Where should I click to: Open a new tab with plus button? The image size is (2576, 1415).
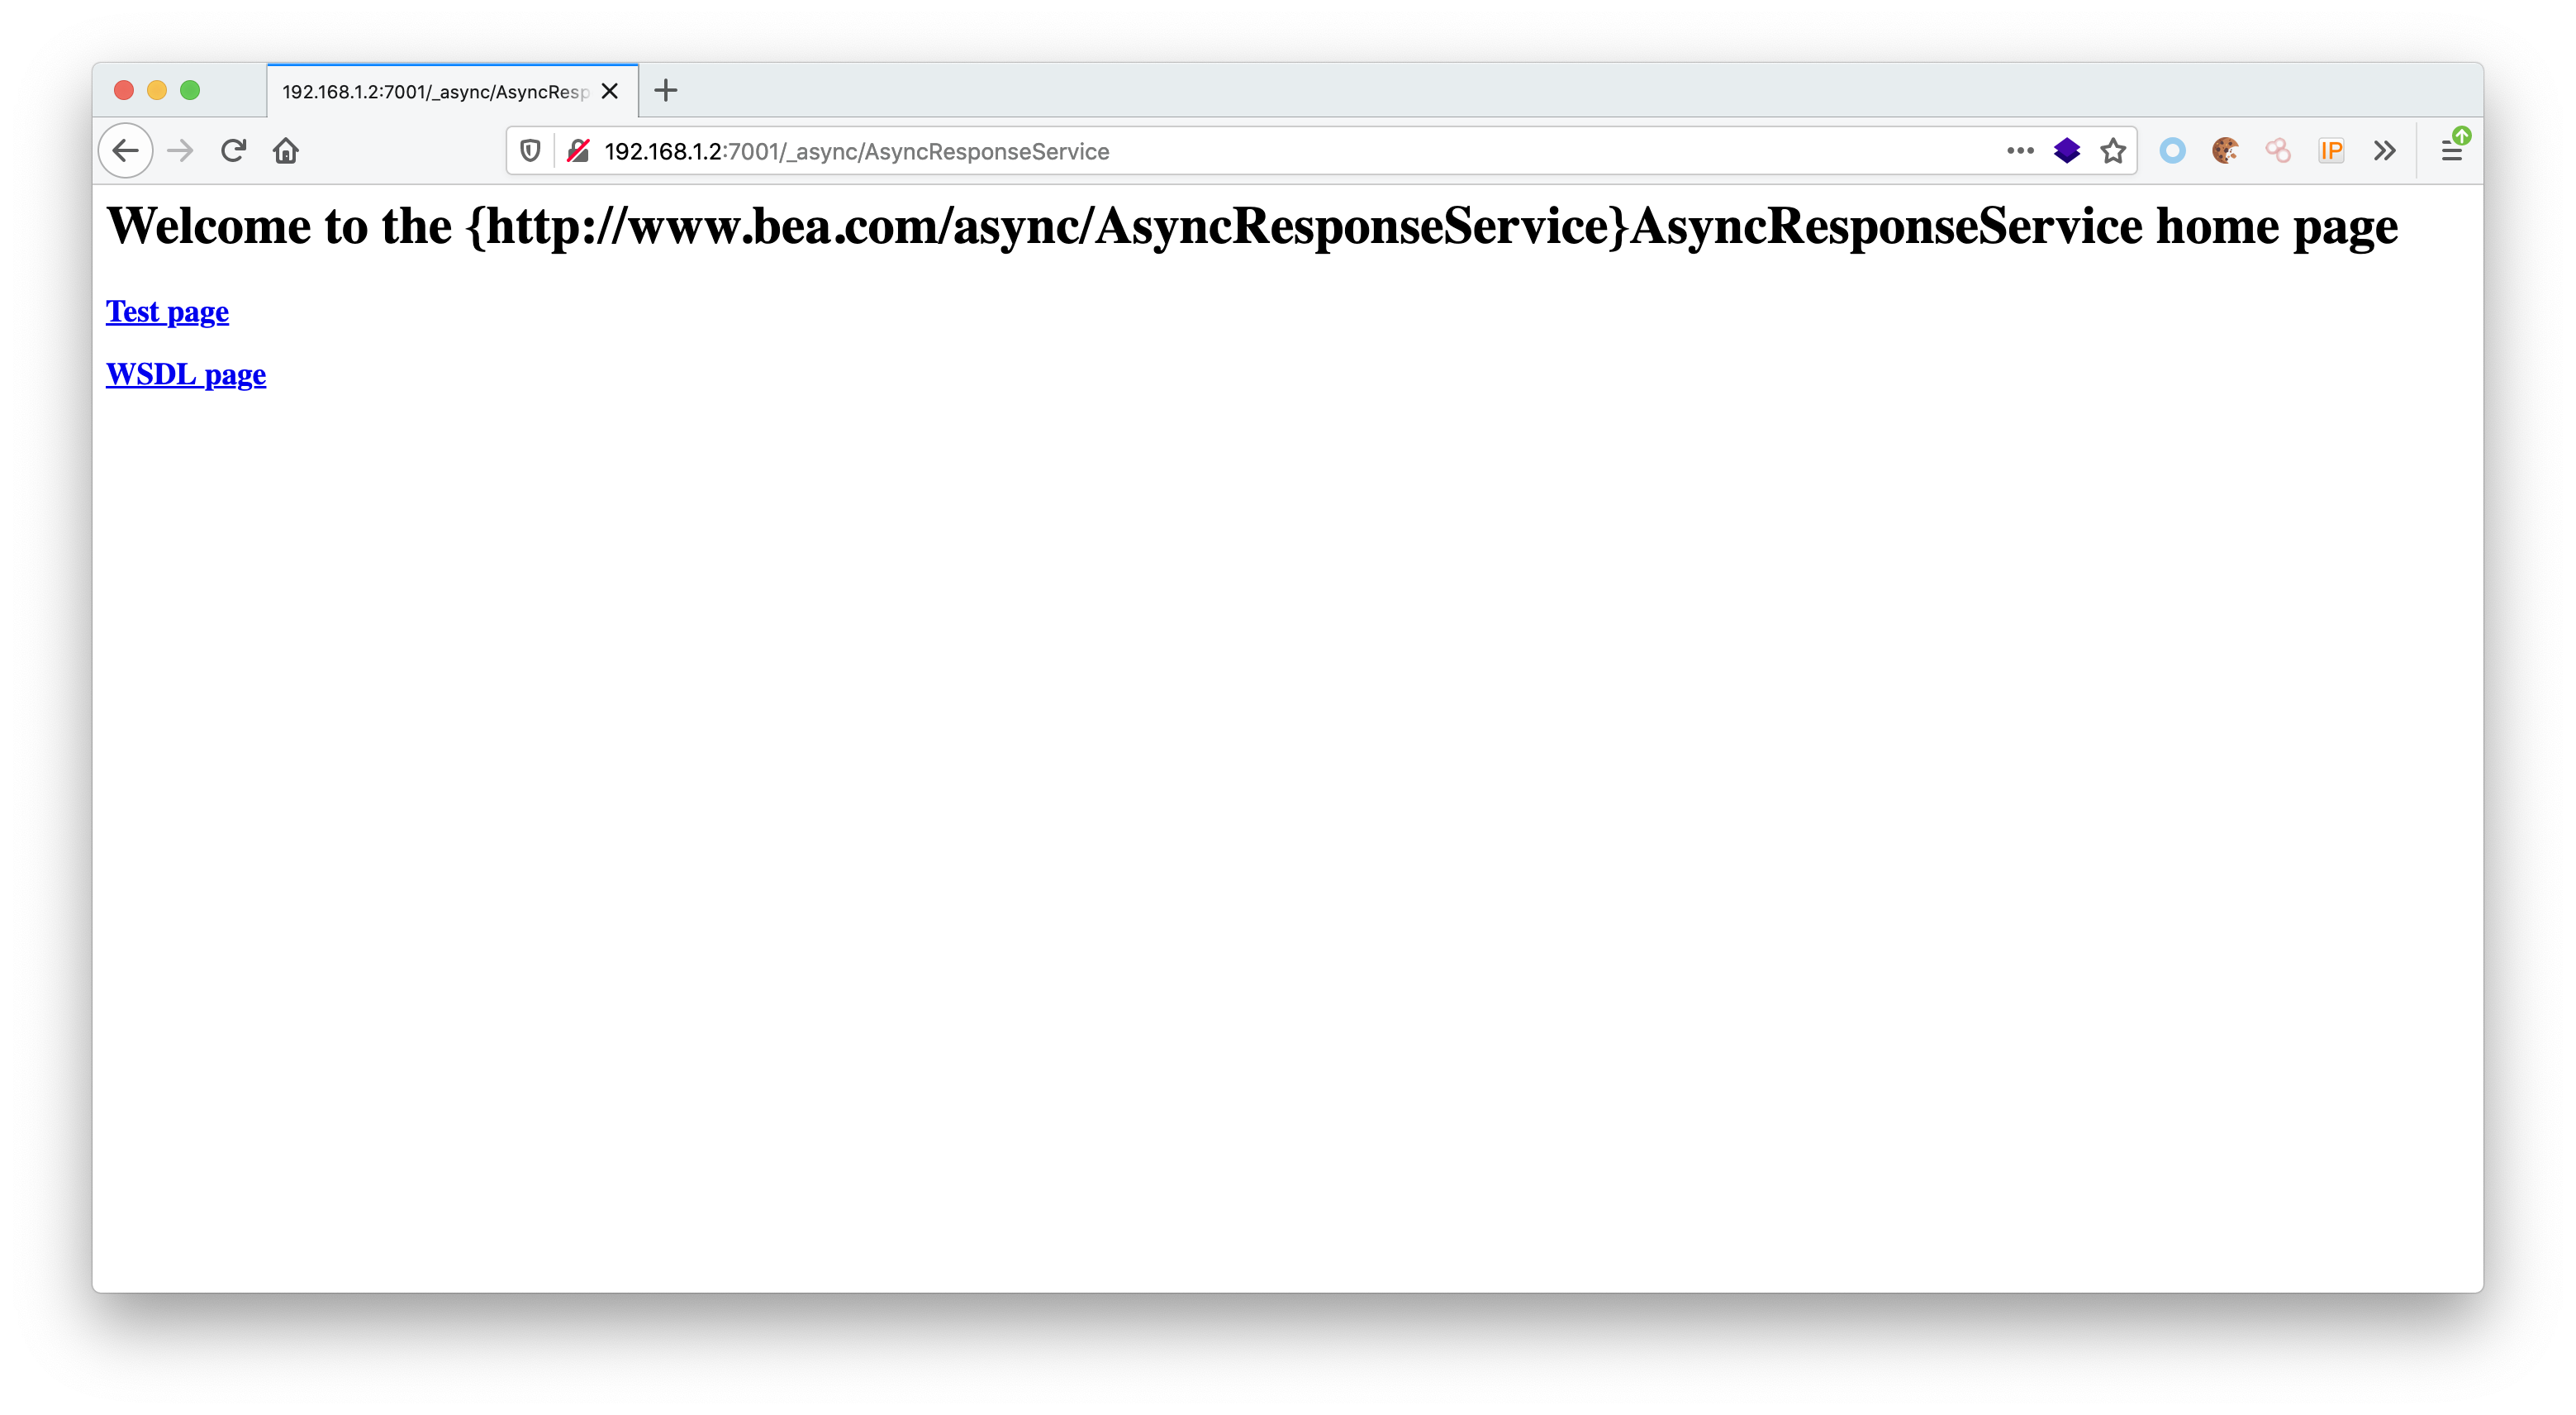click(666, 91)
